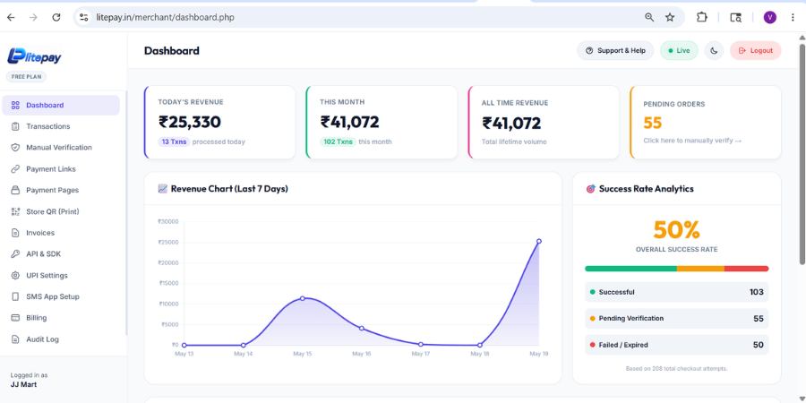This screenshot has height=403, width=806.
Task: Click the Pending Verification row showing 55
Action: click(x=676, y=319)
